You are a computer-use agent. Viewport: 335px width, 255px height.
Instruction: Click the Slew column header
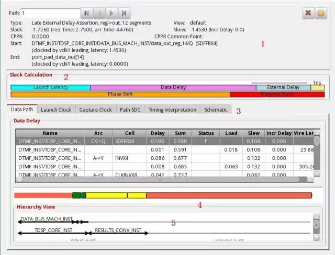tap(253, 133)
